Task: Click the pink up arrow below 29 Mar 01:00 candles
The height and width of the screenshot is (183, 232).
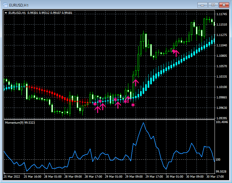Action: [x=118, y=105]
